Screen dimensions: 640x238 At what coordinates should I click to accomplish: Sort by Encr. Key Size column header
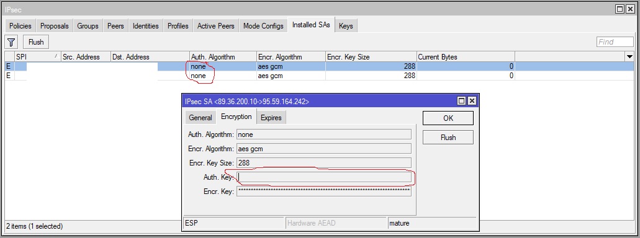[371, 57]
